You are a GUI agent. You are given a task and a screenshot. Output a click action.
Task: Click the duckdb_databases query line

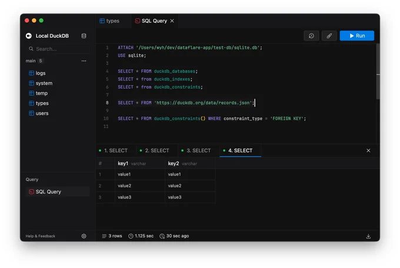158,71
